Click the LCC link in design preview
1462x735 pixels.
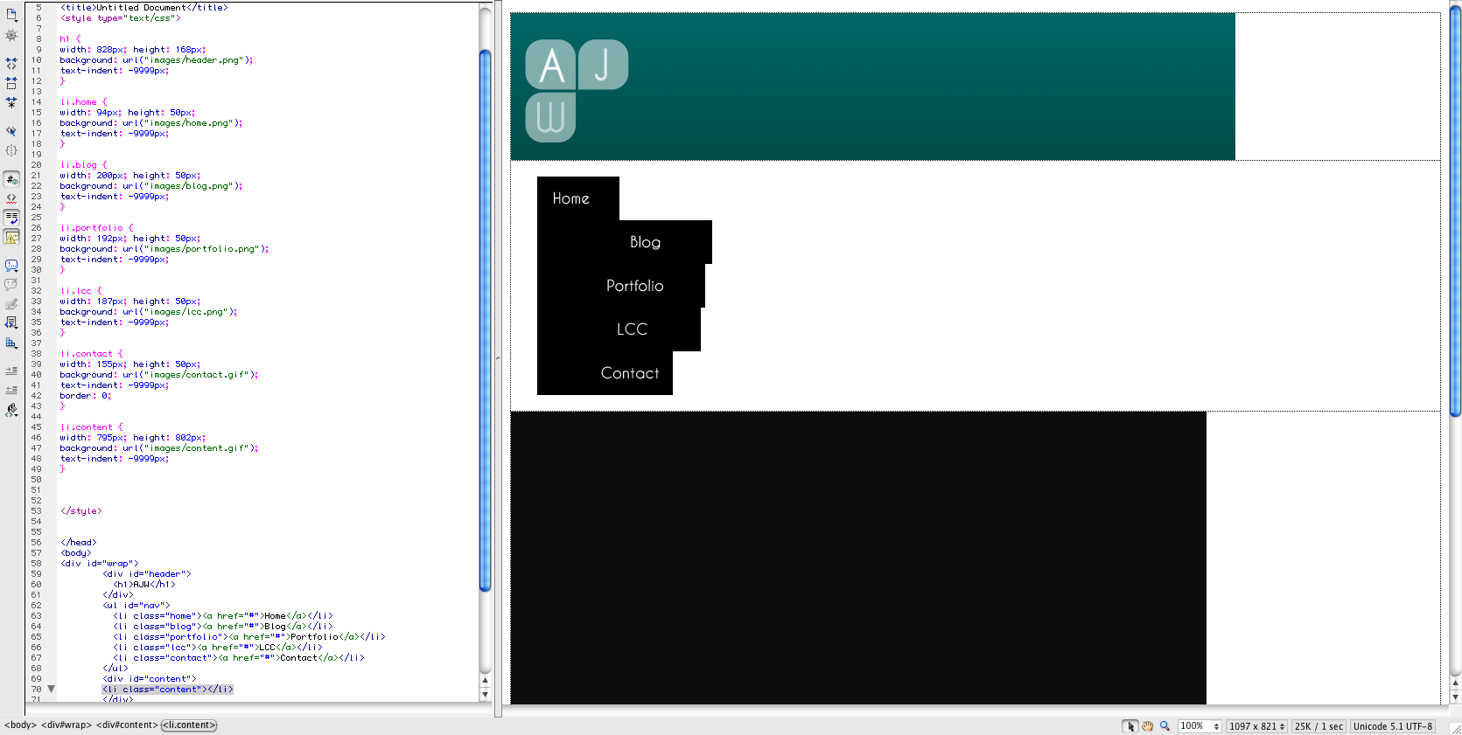point(632,329)
